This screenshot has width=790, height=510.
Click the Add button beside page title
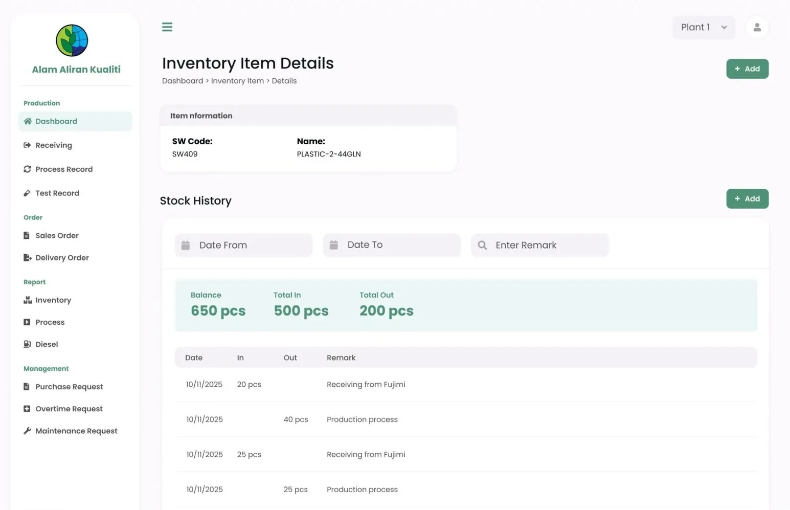pos(747,69)
